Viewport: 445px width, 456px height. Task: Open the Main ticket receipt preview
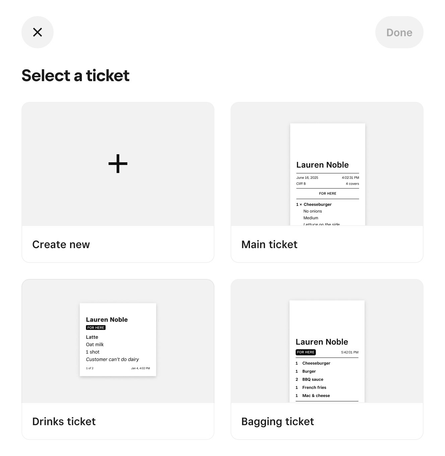(x=327, y=174)
